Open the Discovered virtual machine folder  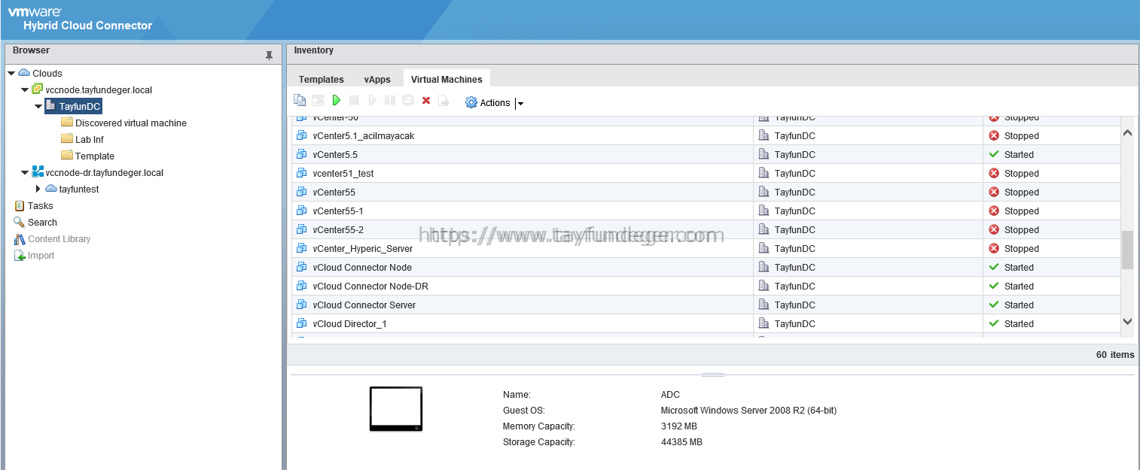(x=131, y=123)
